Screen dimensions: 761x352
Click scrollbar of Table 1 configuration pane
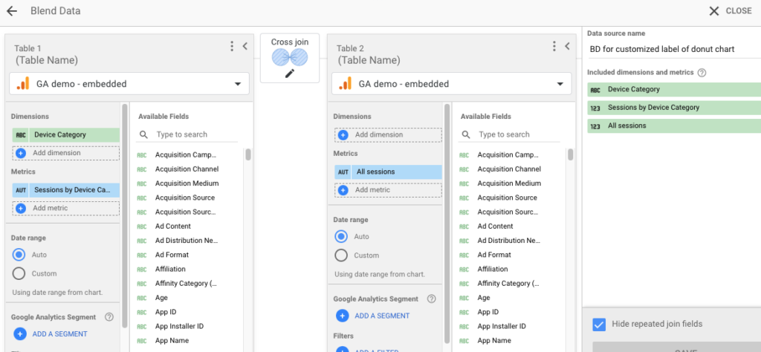[x=125, y=216]
